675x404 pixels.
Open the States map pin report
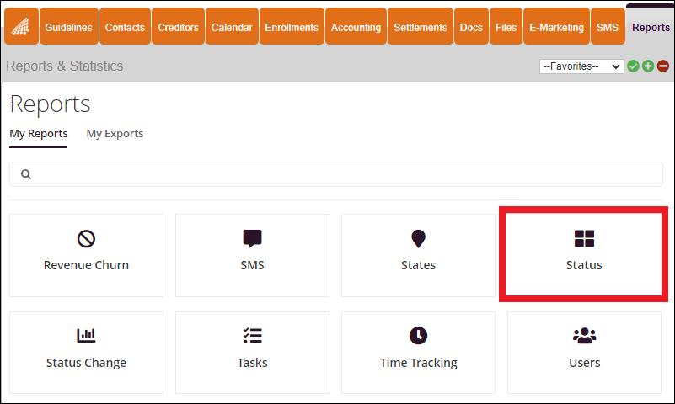418,255
